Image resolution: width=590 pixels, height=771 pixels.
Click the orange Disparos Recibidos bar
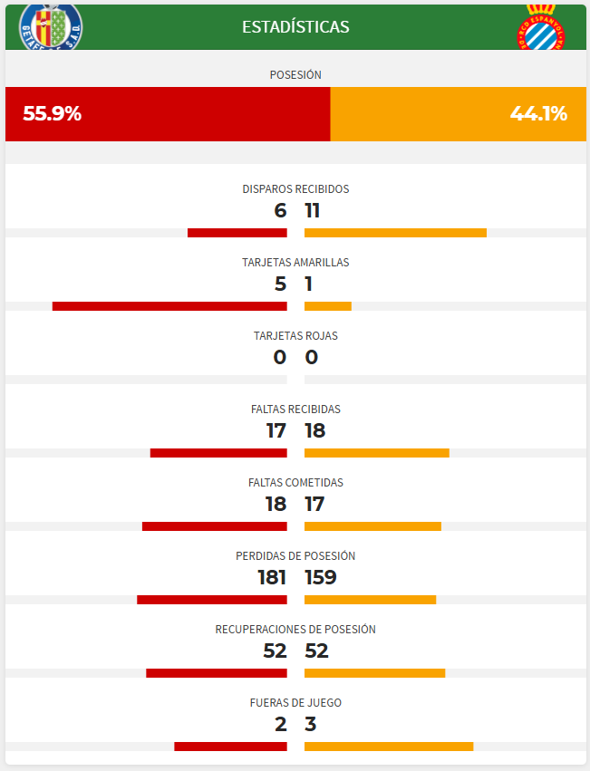click(395, 233)
